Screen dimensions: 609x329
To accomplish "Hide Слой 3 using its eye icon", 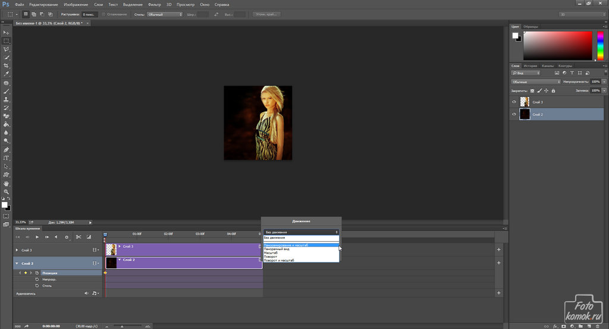I will [x=514, y=102].
